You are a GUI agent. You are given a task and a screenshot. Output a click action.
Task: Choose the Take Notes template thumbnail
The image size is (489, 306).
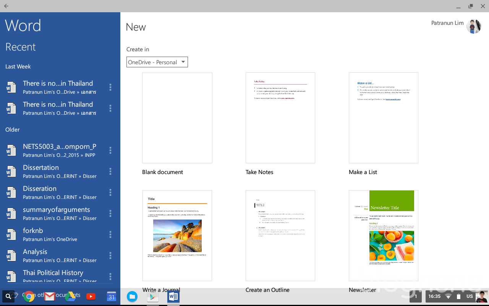[x=280, y=118]
